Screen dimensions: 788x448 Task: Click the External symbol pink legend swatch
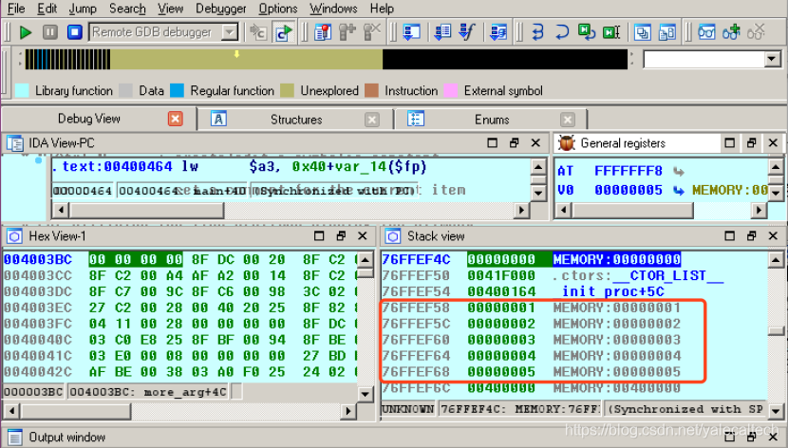(451, 91)
